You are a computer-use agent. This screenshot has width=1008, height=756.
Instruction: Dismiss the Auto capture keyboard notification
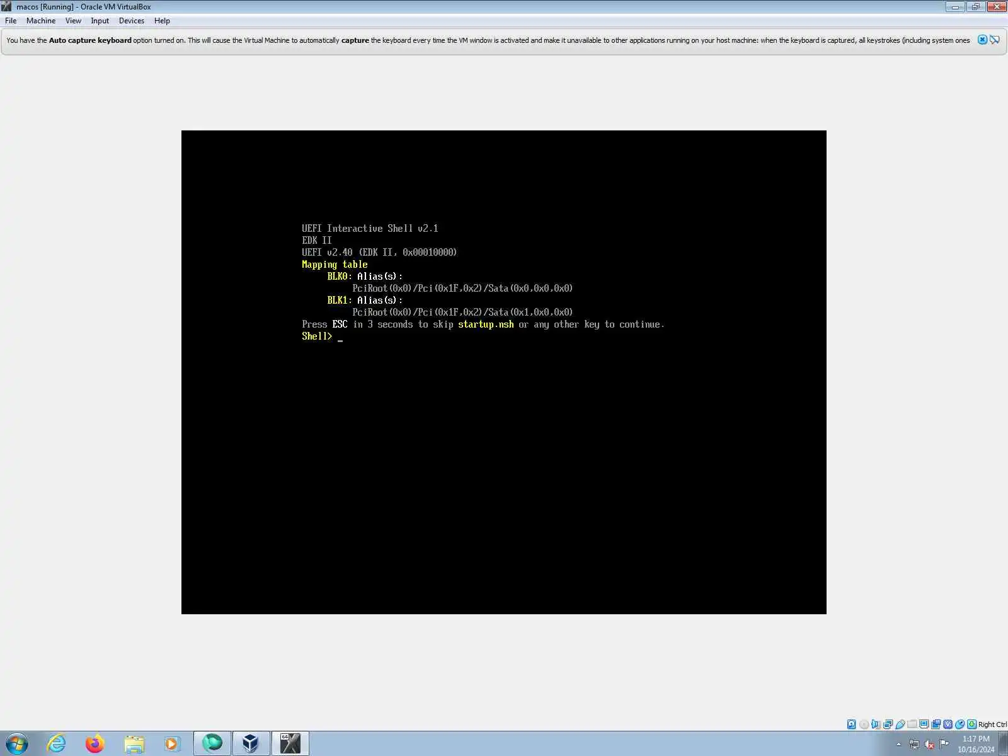coord(982,40)
